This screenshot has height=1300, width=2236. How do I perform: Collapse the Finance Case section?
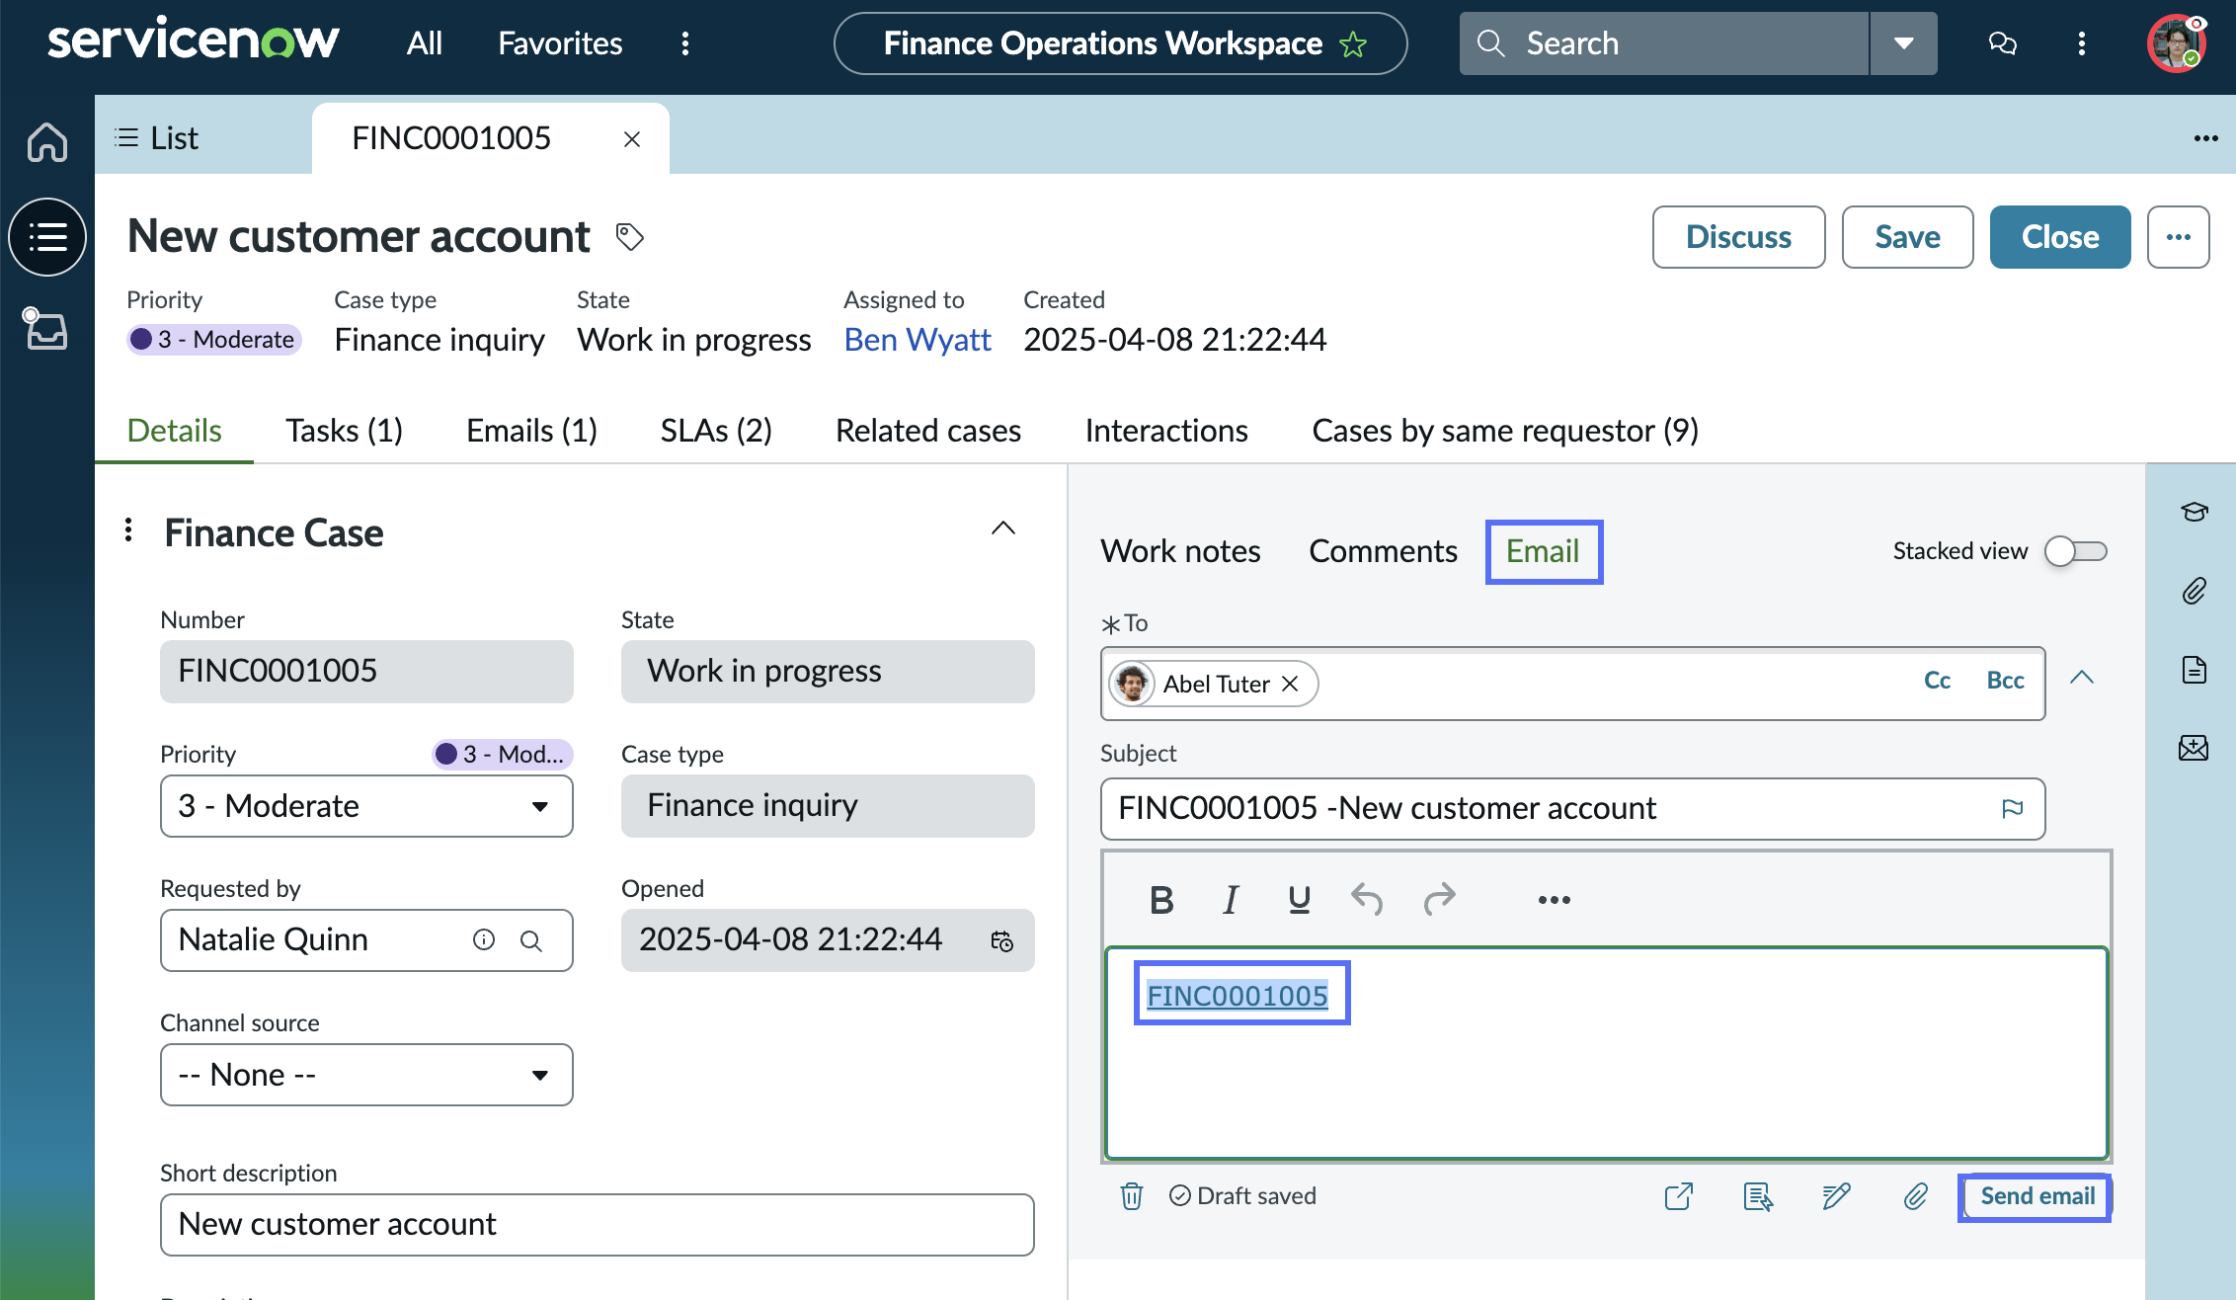pyautogui.click(x=1003, y=528)
